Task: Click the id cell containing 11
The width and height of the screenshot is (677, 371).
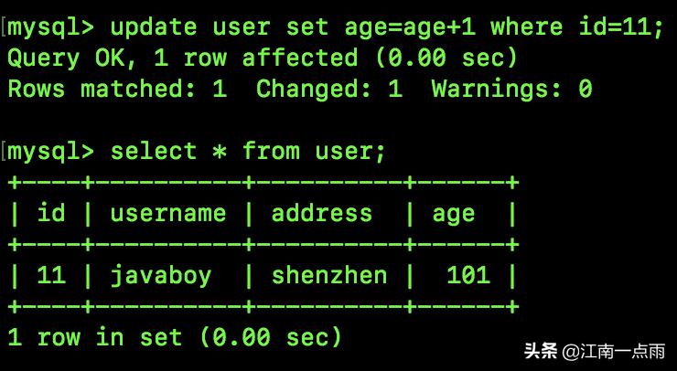Action: click(x=51, y=275)
